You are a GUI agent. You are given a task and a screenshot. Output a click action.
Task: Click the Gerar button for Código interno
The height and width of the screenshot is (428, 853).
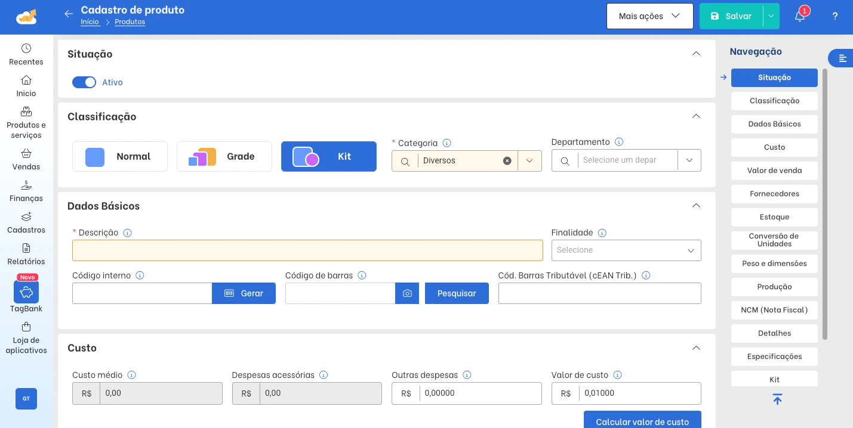click(244, 293)
